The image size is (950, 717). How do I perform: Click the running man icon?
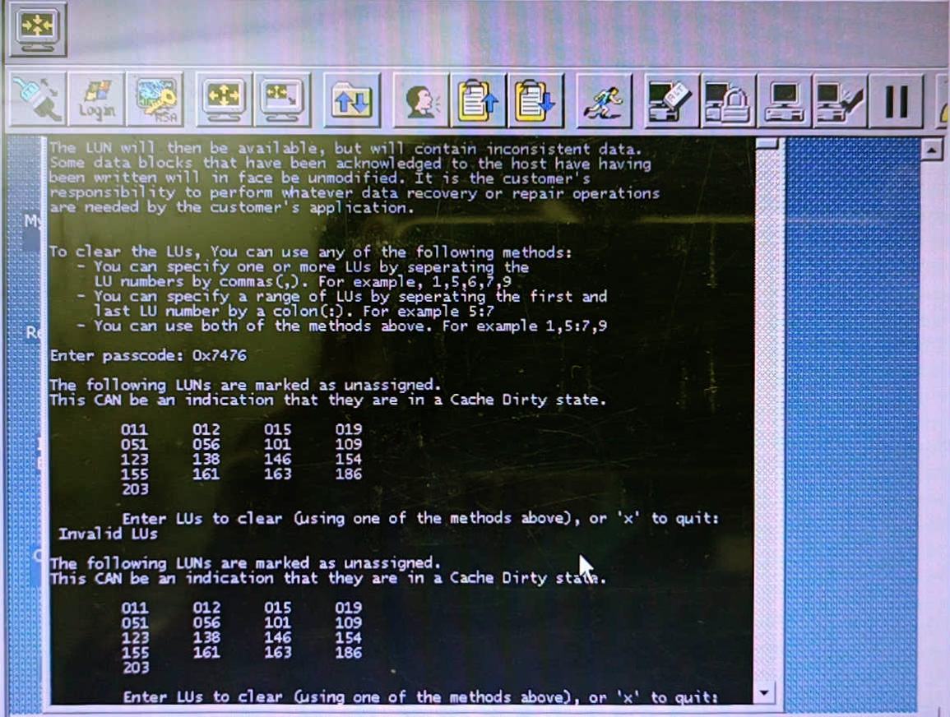pos(605,100)
